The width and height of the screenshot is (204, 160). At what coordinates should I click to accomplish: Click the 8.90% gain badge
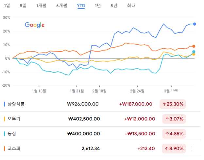pos(174,149)
